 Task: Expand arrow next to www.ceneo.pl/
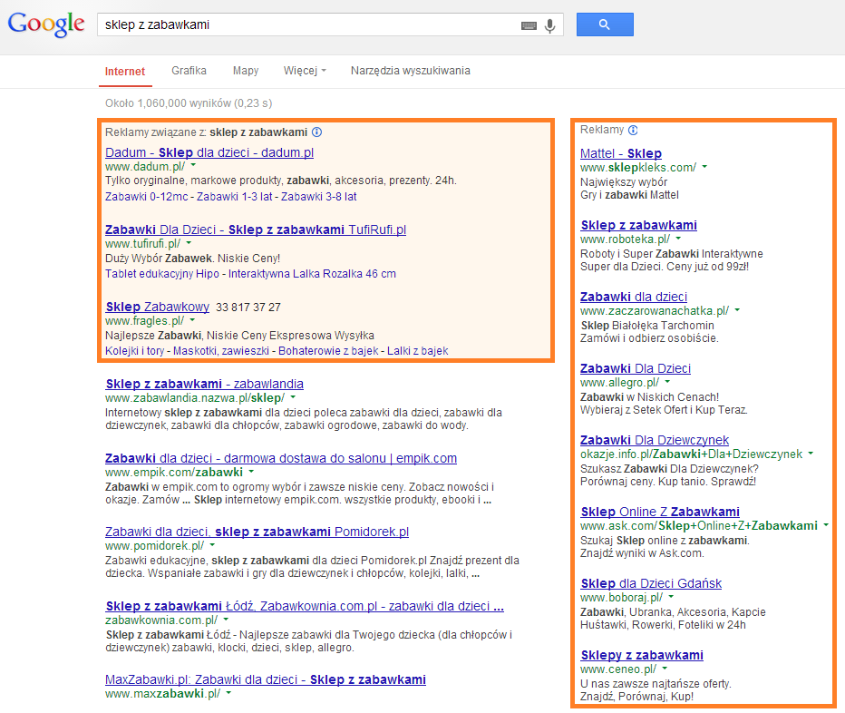(665, 669)
